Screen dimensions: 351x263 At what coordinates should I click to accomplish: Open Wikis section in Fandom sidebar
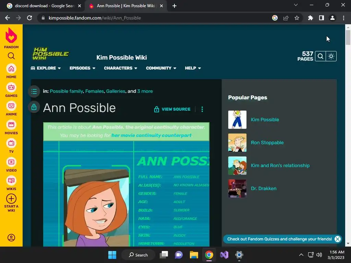click(11, 184)
